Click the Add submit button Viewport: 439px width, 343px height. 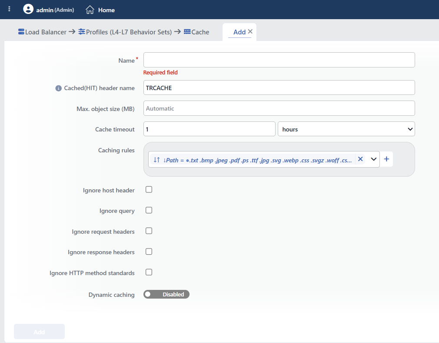39,332
